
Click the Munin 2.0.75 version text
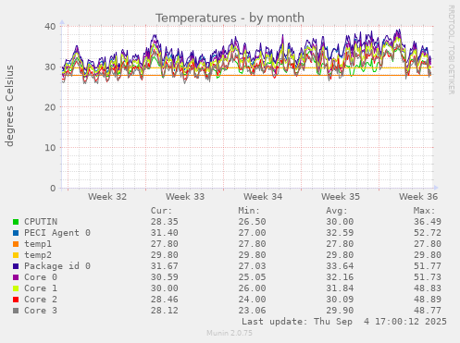230,333
